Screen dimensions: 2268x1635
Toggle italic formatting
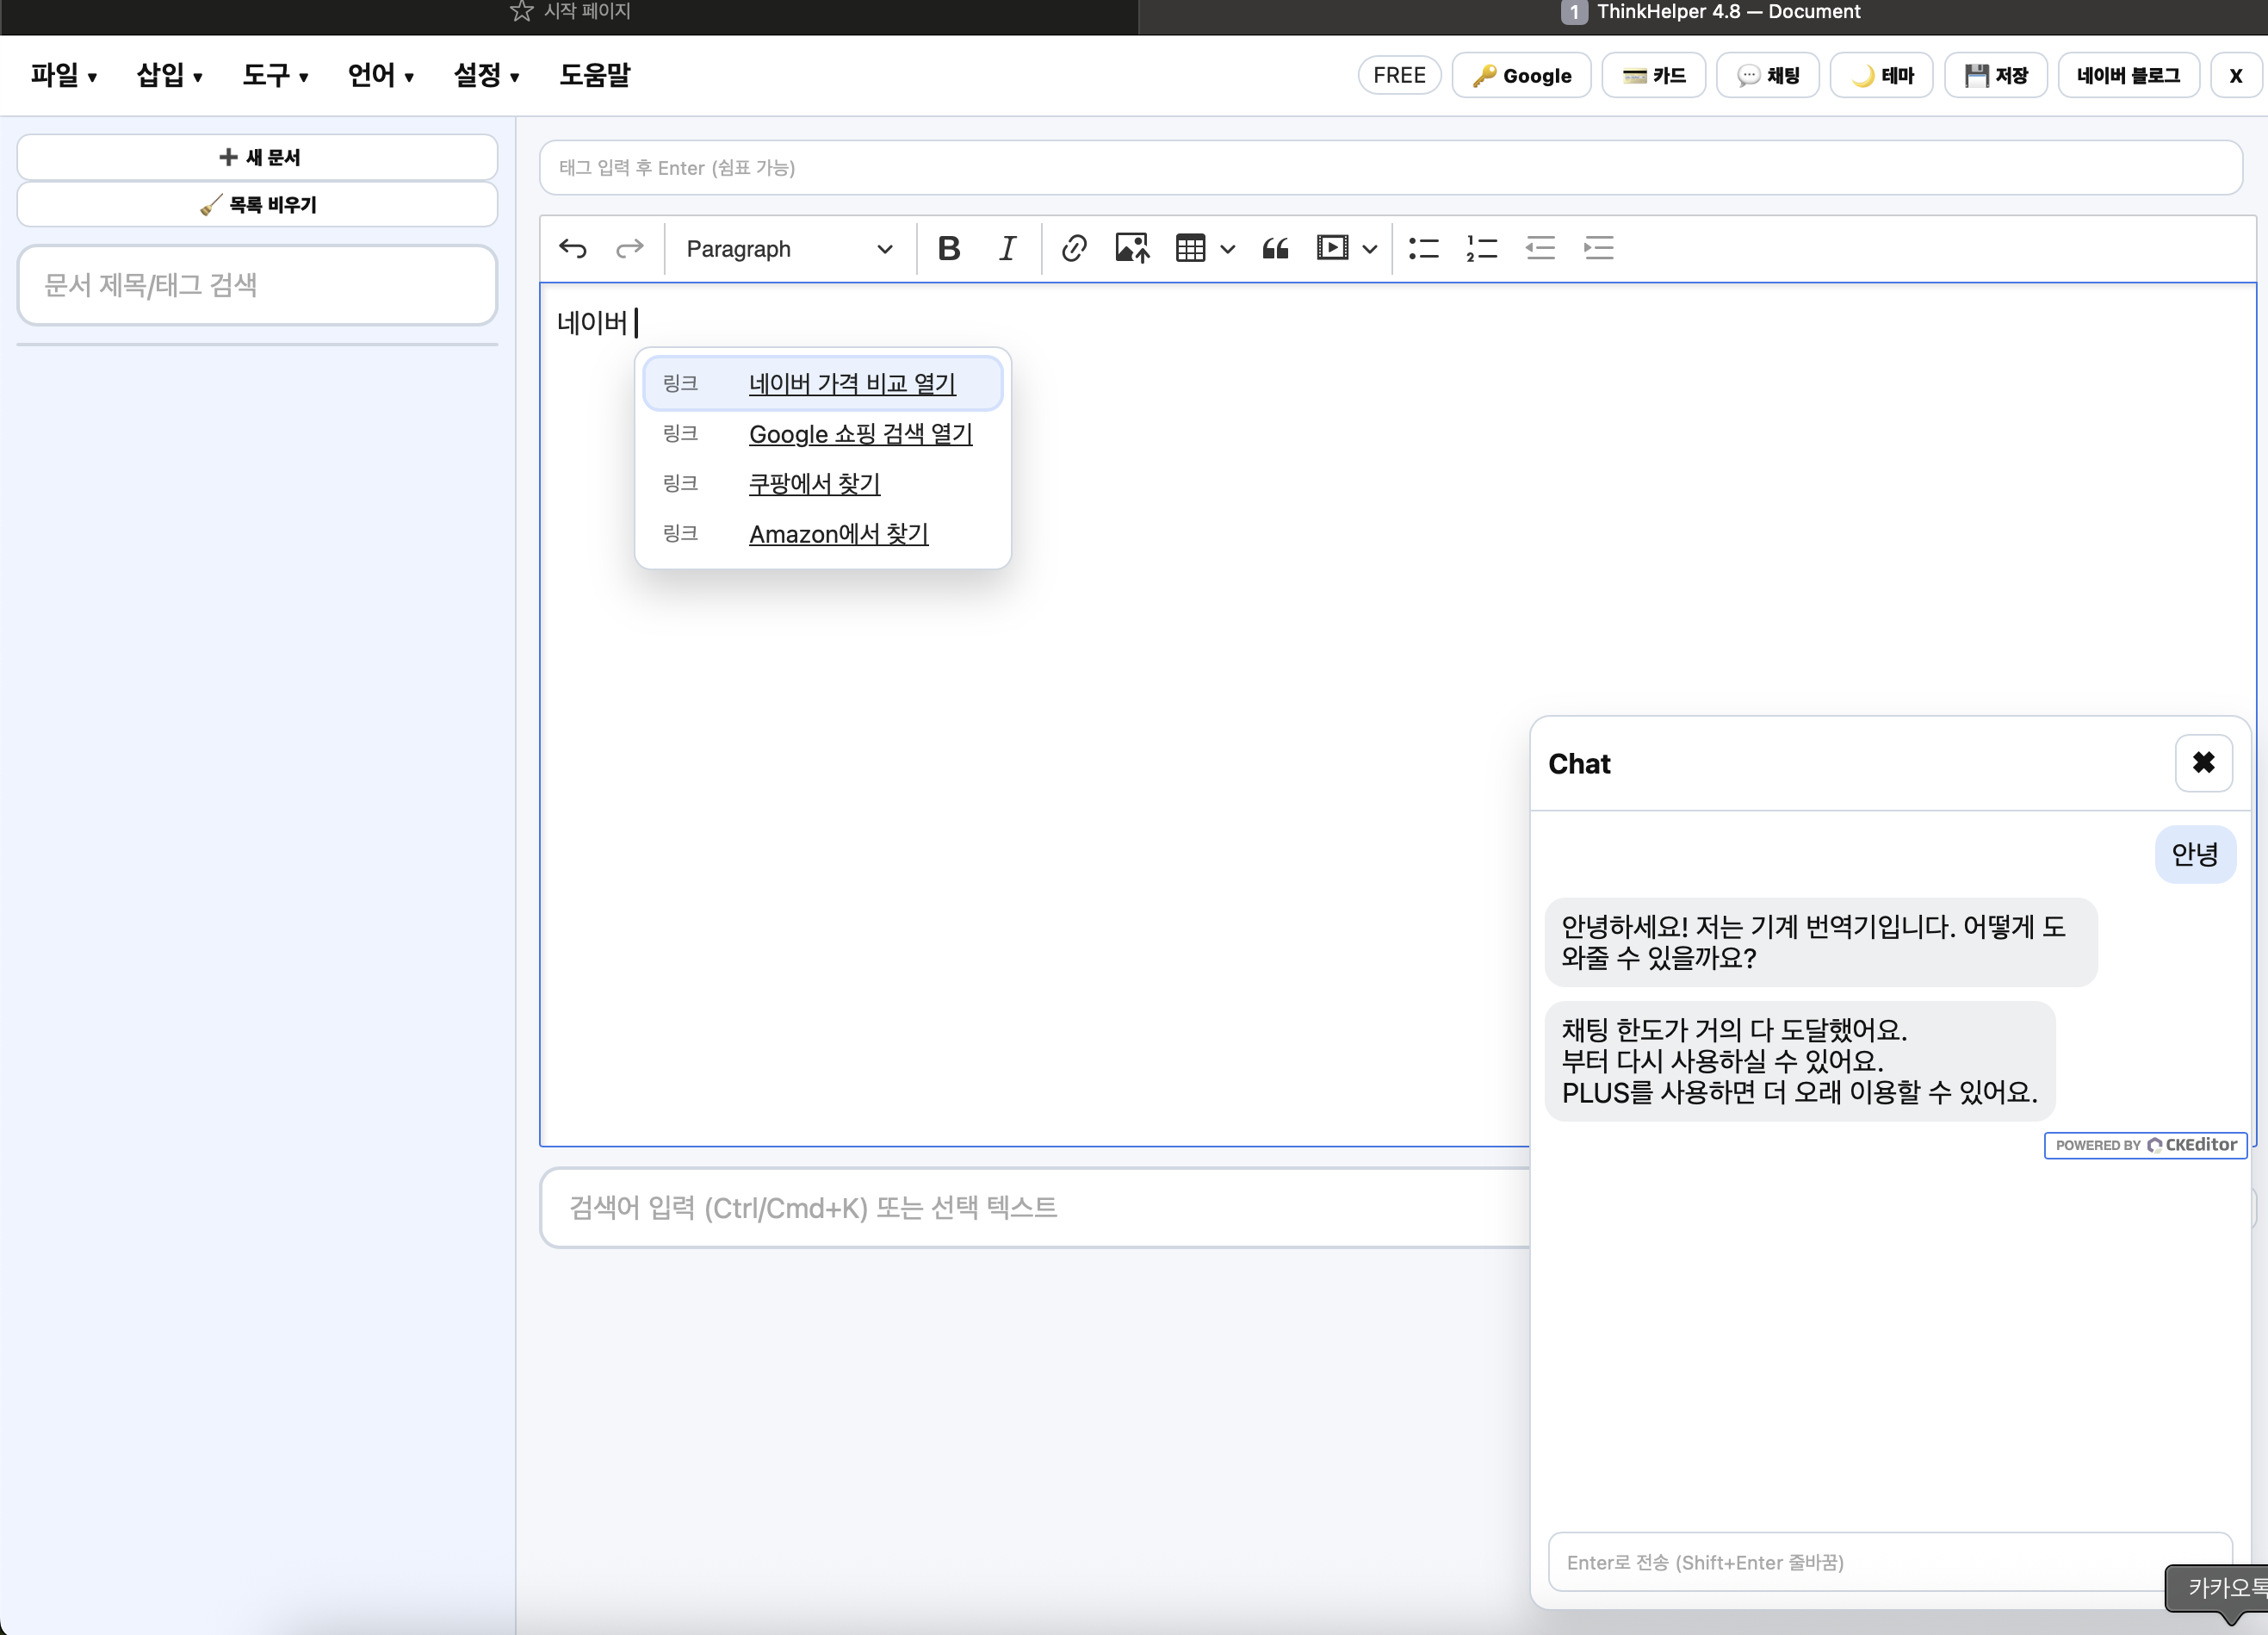coord(1007,248)
